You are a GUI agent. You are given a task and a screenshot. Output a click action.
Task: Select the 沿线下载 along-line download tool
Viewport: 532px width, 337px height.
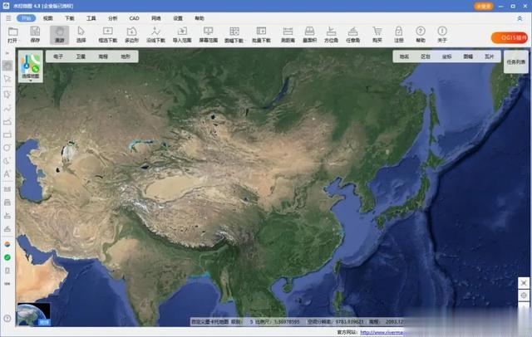pos(155,35)
